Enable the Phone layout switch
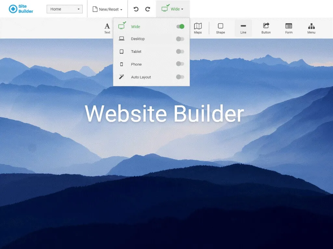The height and width of the screenshot is (249, 333). pyautogui.click(x=180, y=64)
